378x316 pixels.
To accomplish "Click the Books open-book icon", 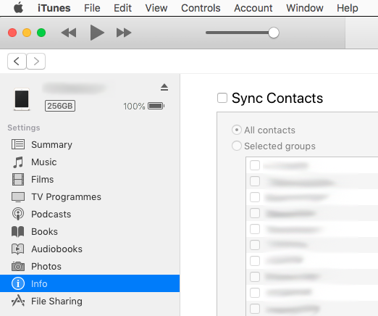I will pos(18,232).
